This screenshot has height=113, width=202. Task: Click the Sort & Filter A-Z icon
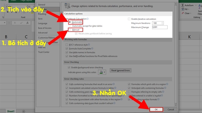coord(199,6)
